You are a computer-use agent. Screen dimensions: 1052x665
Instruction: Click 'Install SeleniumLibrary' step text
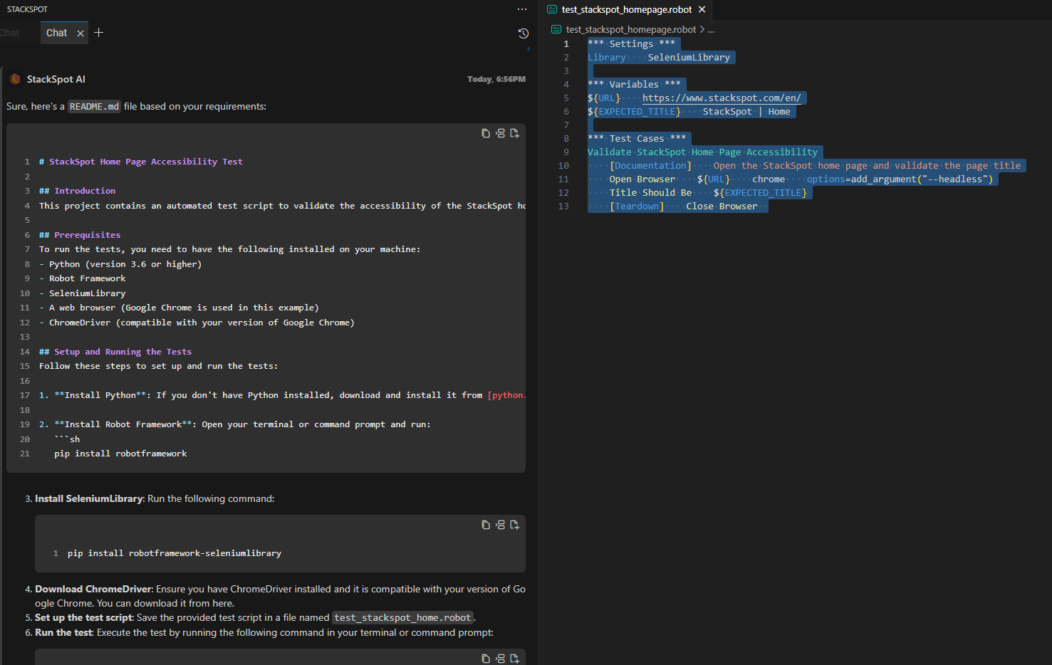point(89,499)
